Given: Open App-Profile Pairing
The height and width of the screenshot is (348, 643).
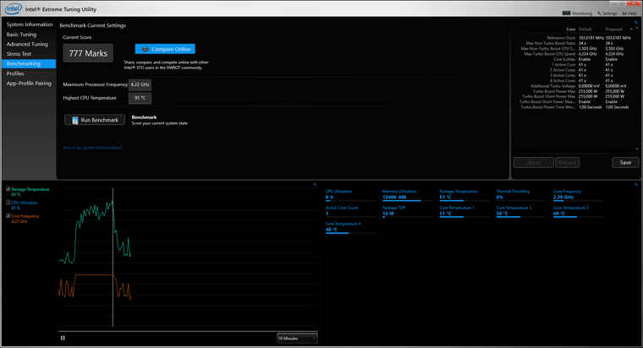Looking at the screenshot, I should (29, 83).
